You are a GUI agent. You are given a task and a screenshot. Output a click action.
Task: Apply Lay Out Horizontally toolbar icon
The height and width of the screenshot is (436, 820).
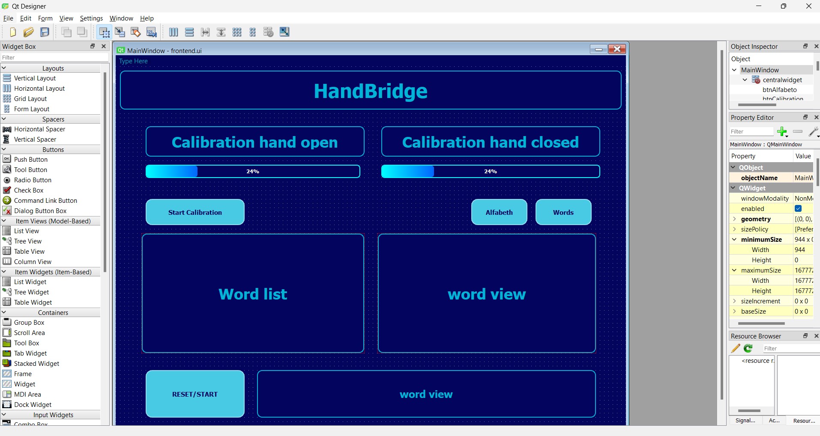click(174, 32)
